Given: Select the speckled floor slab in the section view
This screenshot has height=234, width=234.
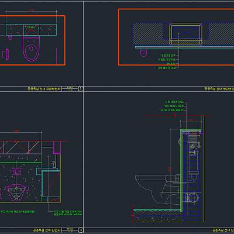Looking at the screenshot, I should click(x=159, y=216).
